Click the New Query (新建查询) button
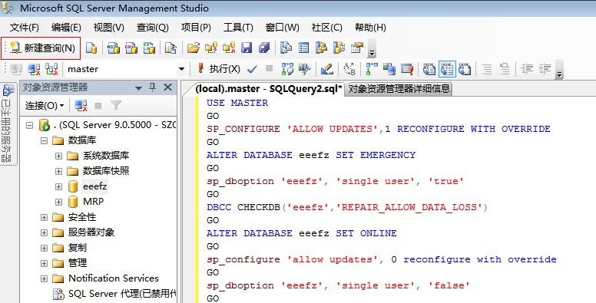Viewport: 596px width, 303px height. coord(41,48)
